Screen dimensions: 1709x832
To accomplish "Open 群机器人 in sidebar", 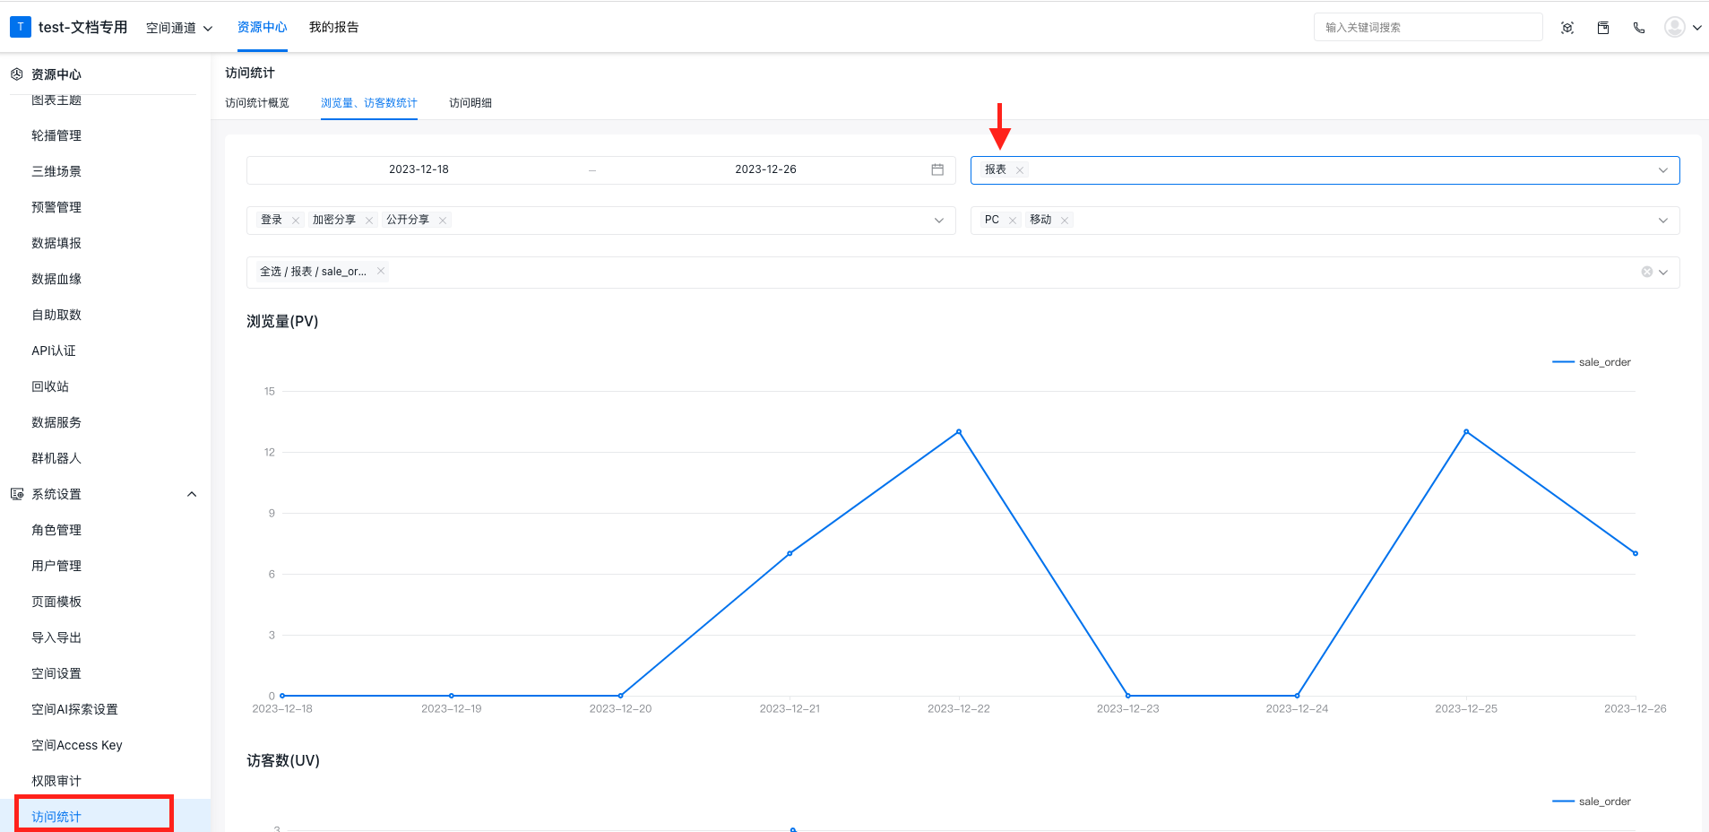I will coord(56,458).
